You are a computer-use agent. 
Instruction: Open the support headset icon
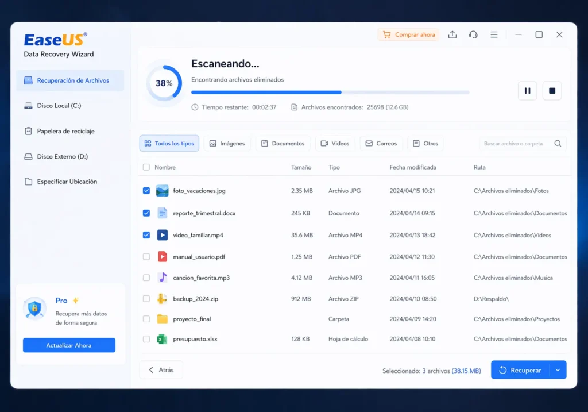click(473, 34)
